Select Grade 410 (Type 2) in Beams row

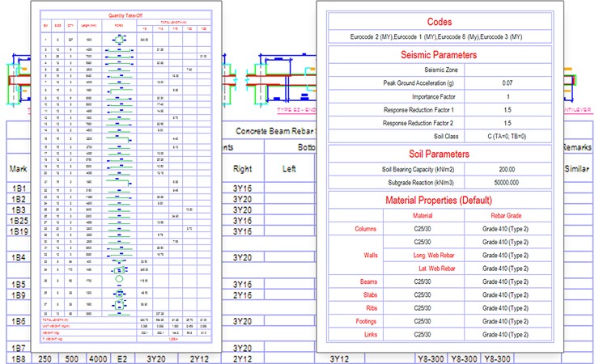point(505,281)
